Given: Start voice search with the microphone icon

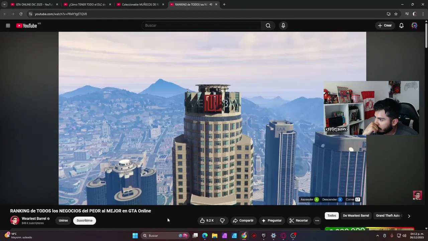Looking at the screenshot, I should pos(283,25).
